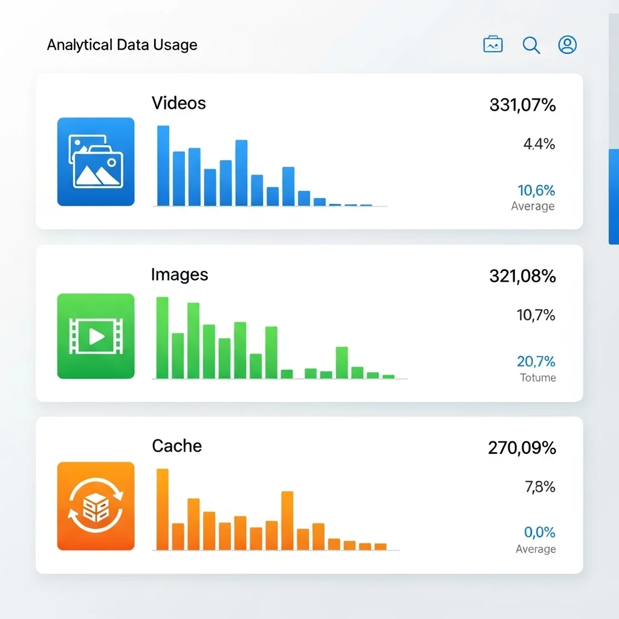Click the 0,0% Average value in Cache

539,533
